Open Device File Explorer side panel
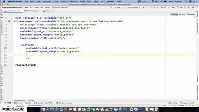Screen dimensions: 199x112 pyautogui.click(x=197, y=92)
